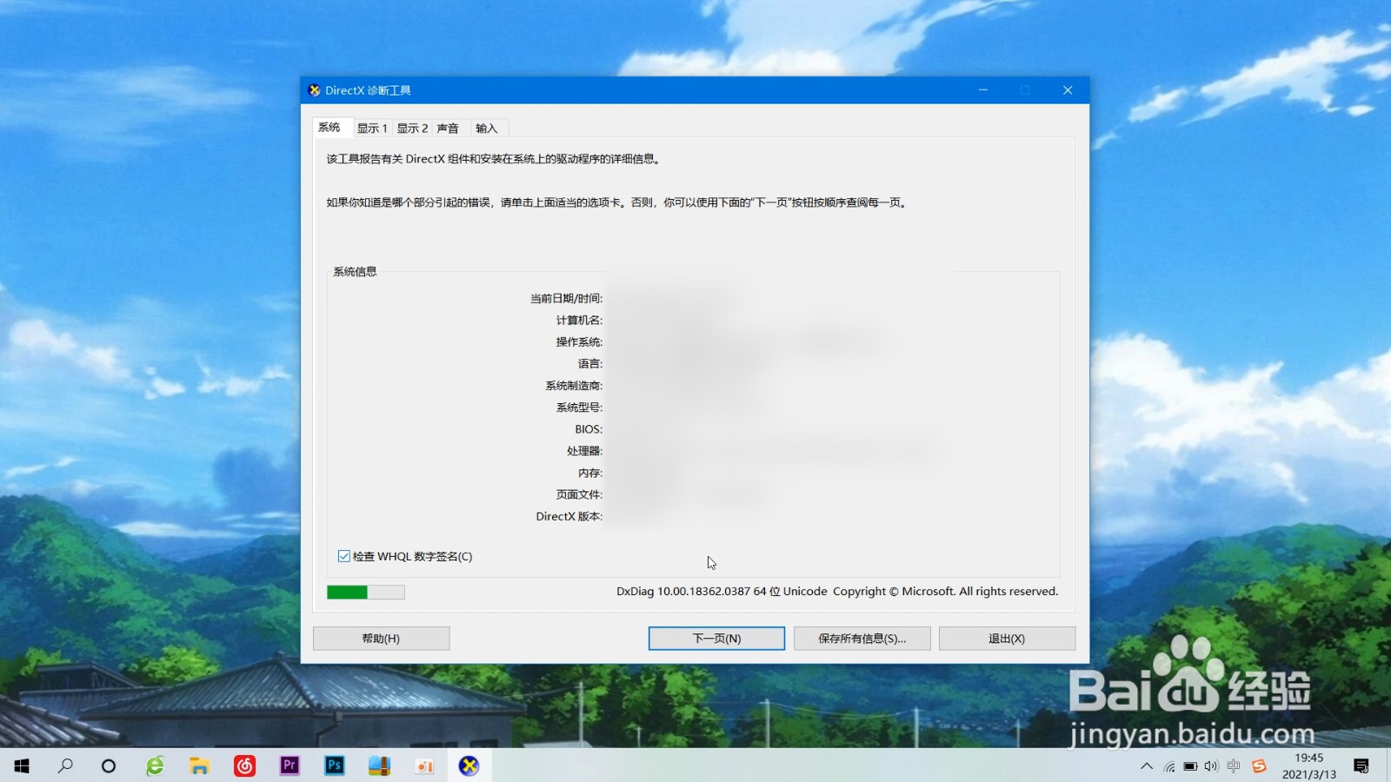Switch to the 显示 1 tab

372,128
